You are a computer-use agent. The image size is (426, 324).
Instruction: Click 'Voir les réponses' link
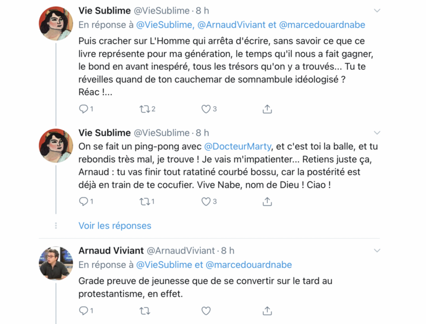(114, 225)
